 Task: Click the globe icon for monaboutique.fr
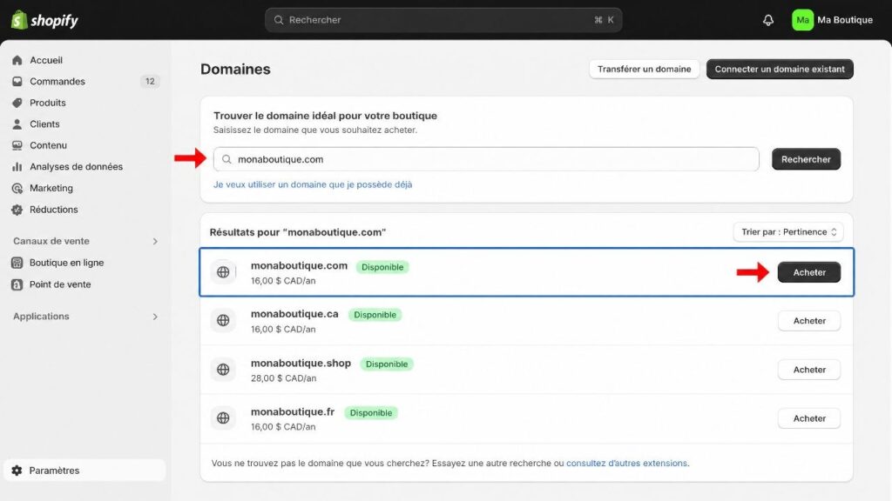[x=223, y=418]
